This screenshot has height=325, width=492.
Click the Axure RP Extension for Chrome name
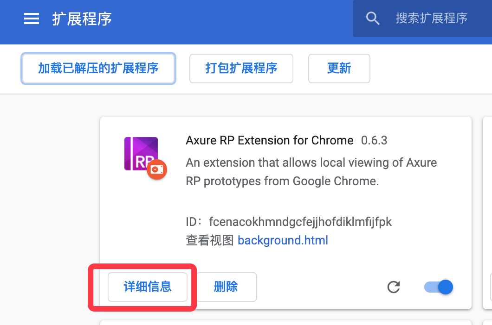(270, 140)
